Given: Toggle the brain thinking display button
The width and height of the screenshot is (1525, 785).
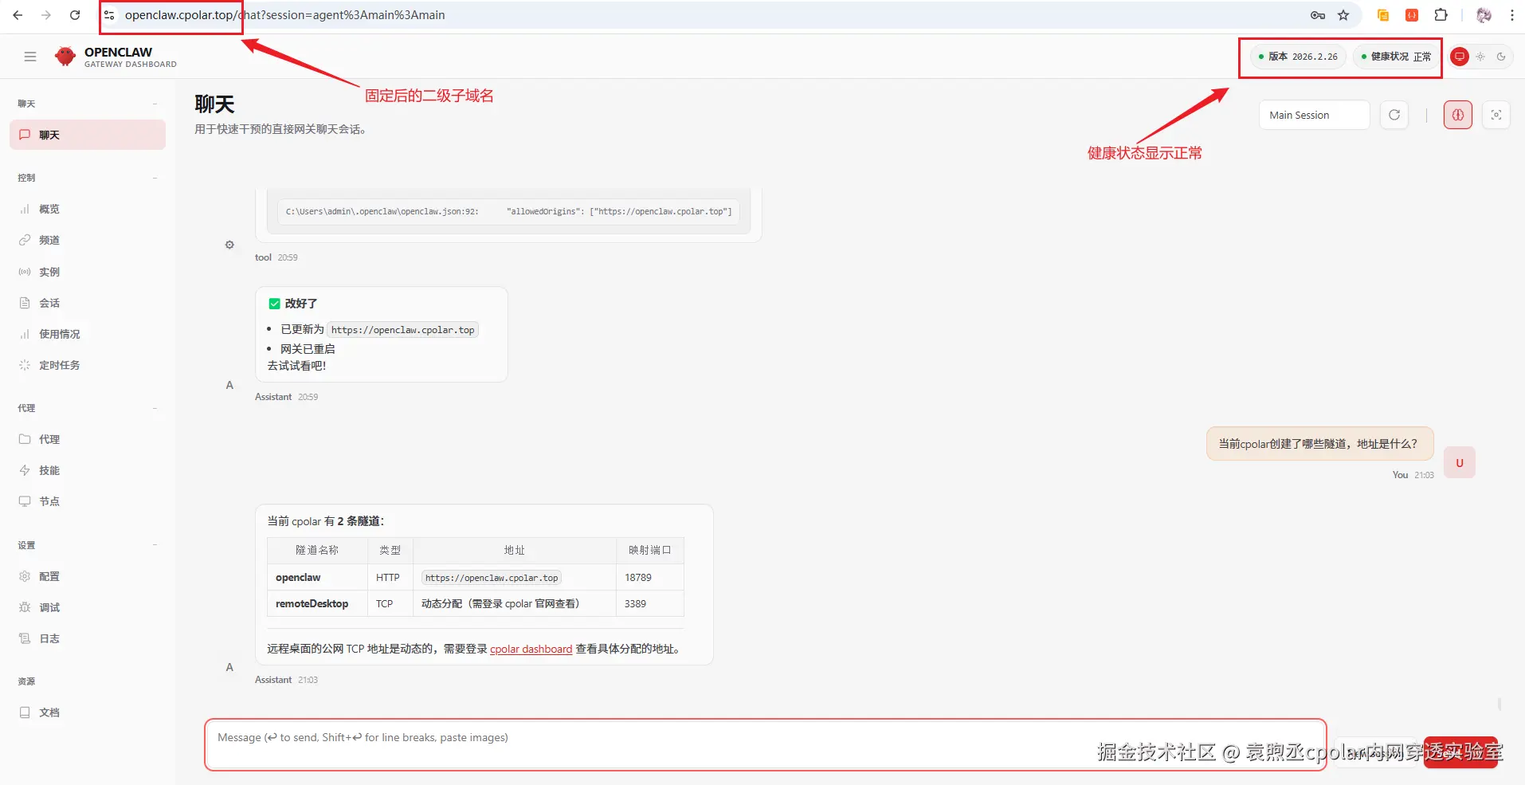Looking at the screenshot, I should click(x=1458, y=115).
